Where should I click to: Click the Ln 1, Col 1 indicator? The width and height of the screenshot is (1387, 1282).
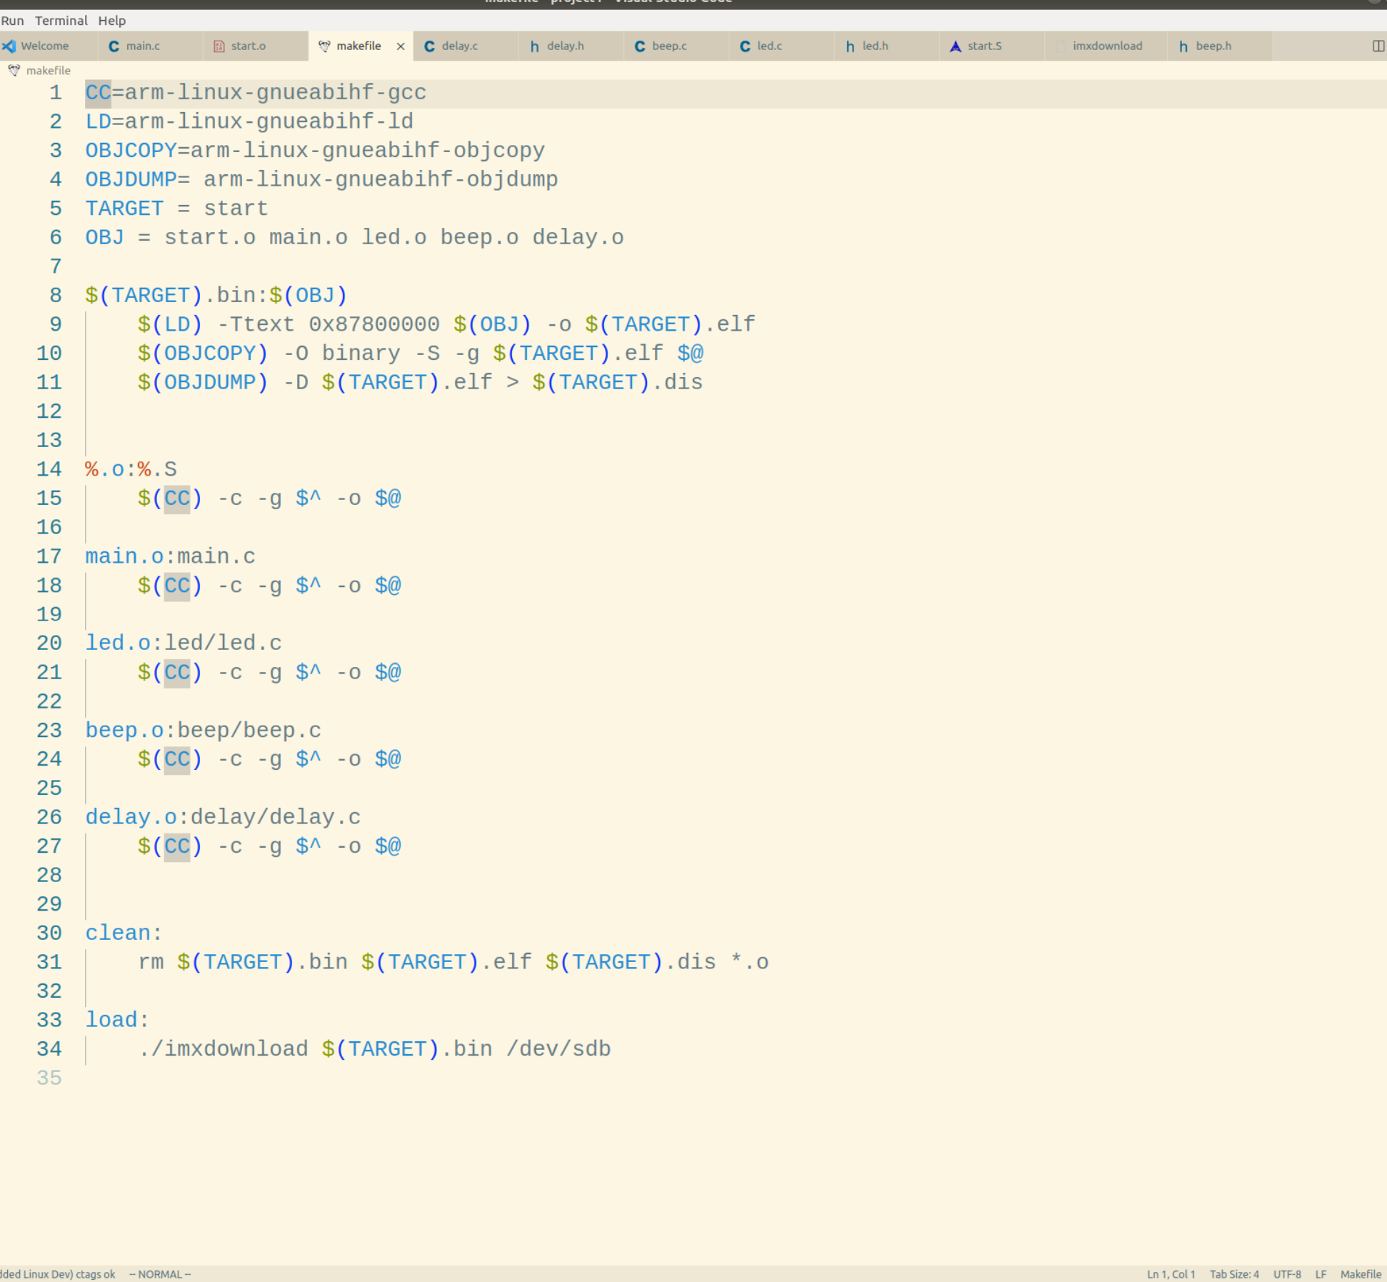[x=1171, y=1274]
